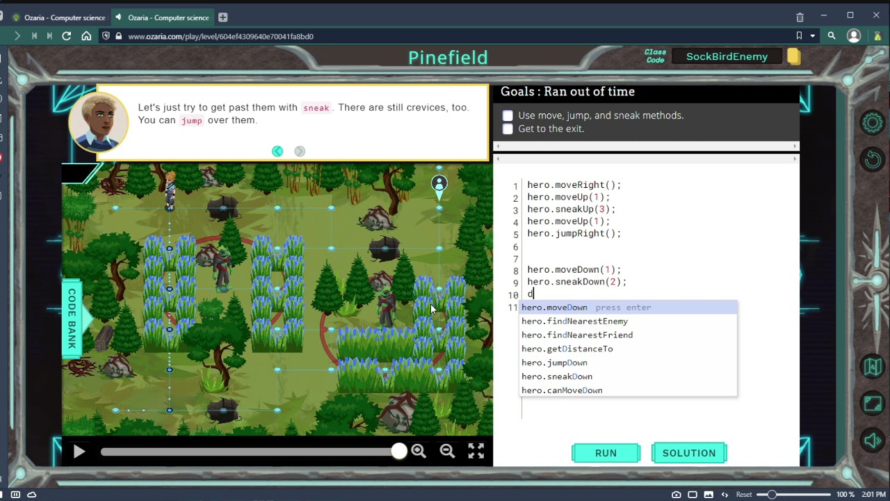Choose hero.canMoveDown from autocomplete
This screenshot has width=890, height=501.
point(629,391)
